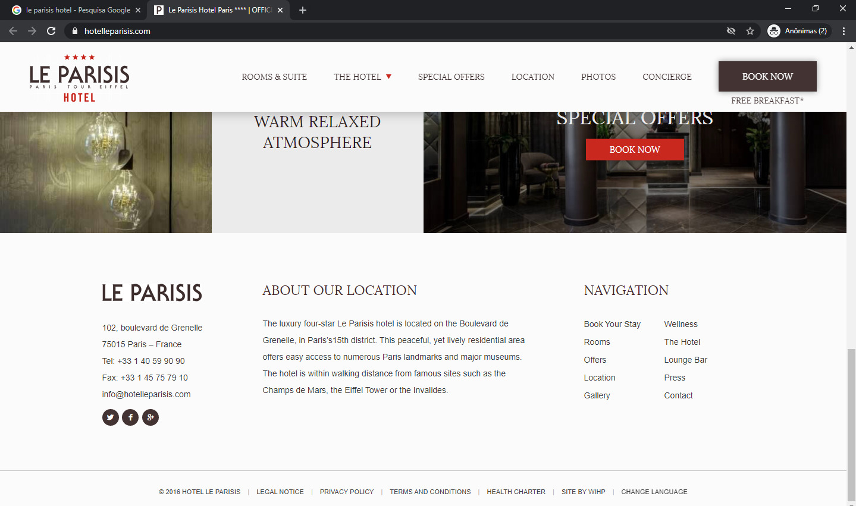Close the Le Parisis Hotel tab

point(280,10)
